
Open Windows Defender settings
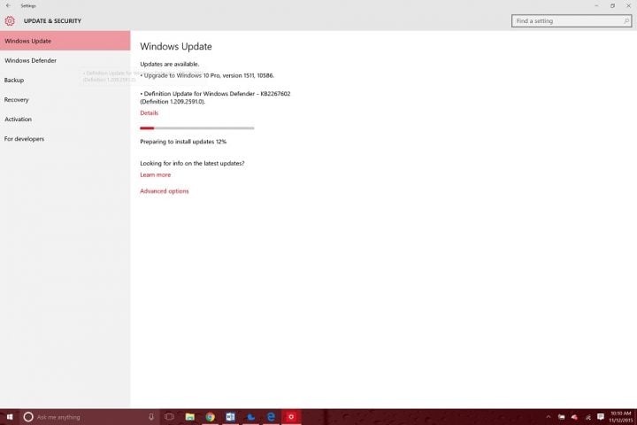[x=65, y=60]
